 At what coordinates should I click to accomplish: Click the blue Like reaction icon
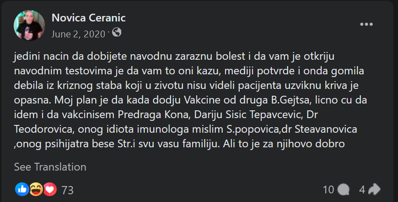tap(22, 189)
